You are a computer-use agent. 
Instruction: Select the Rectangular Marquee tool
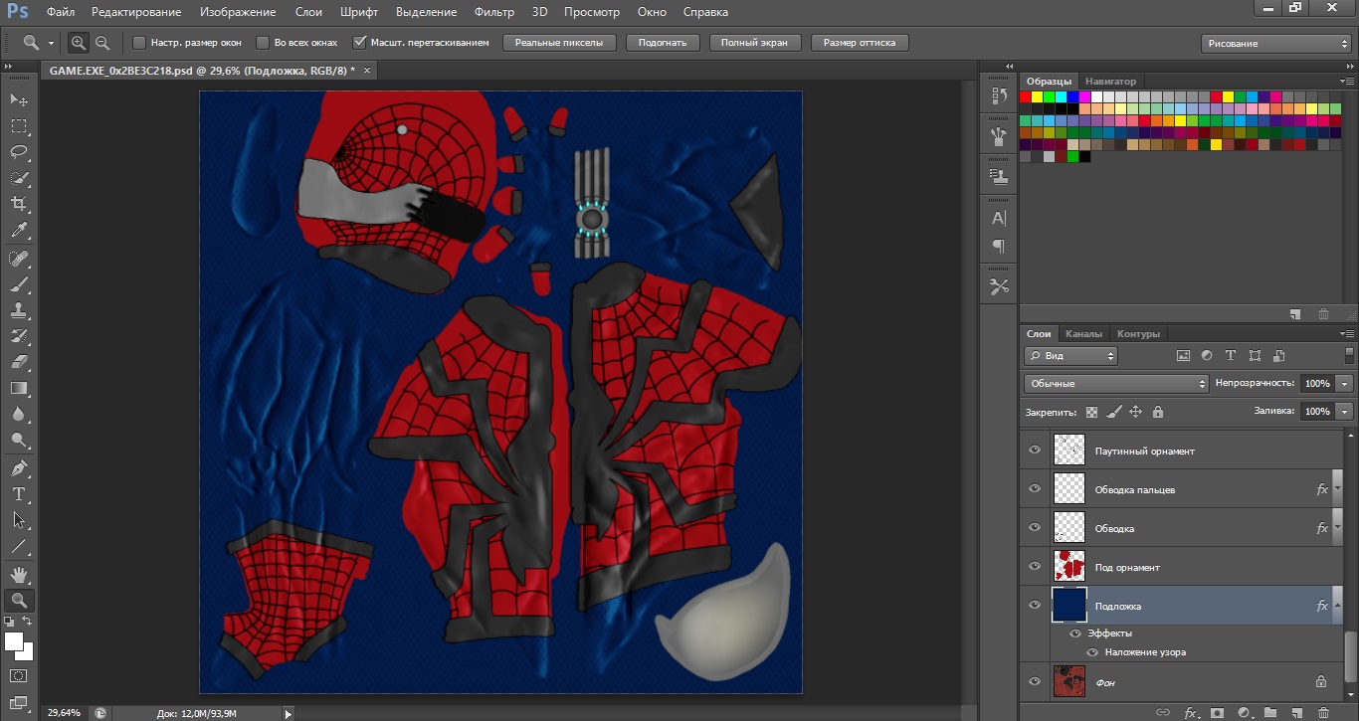(x=19, y=126)
